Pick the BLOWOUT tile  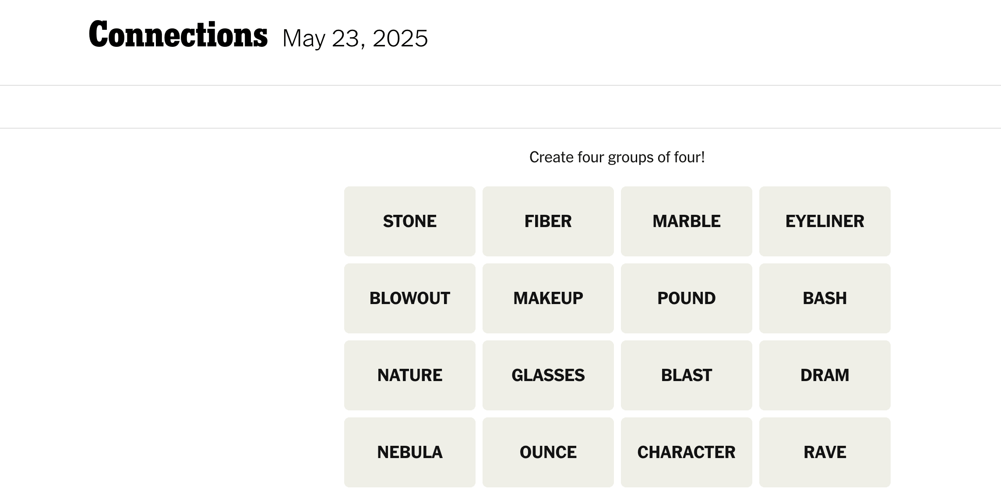point(409,298)
